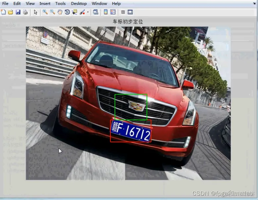Image resolution: width=258 pixels, height=200 pixels.
Task: Print the figure with the printer icon
Action: [x=25, y=12]
